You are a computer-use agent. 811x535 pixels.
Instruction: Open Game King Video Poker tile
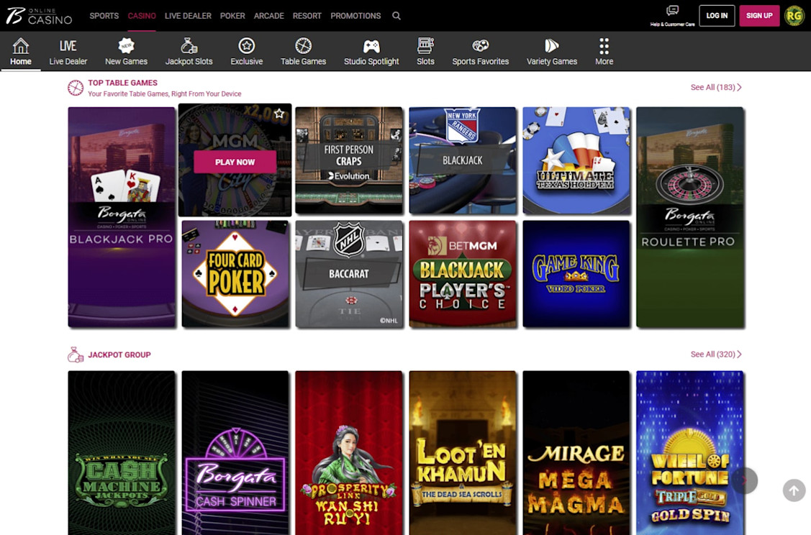576,274
